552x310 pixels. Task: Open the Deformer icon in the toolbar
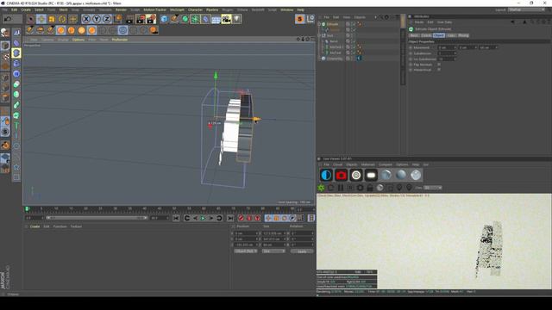coord(205,19)
